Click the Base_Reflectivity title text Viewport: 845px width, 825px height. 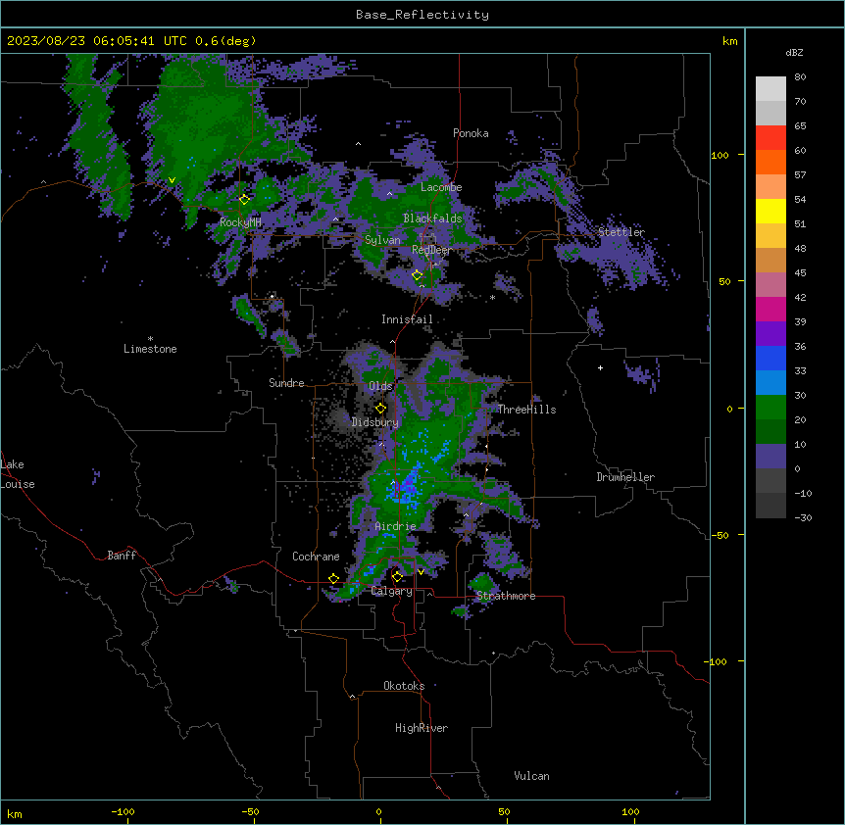422,15
